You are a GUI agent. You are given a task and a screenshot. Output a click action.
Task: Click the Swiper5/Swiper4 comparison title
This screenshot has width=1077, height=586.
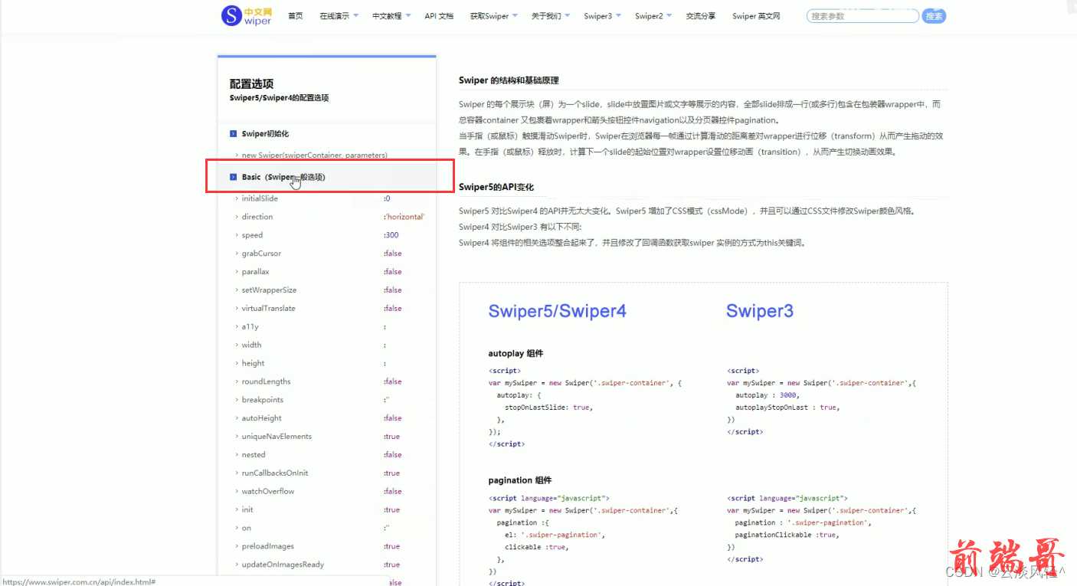[557, 311]
